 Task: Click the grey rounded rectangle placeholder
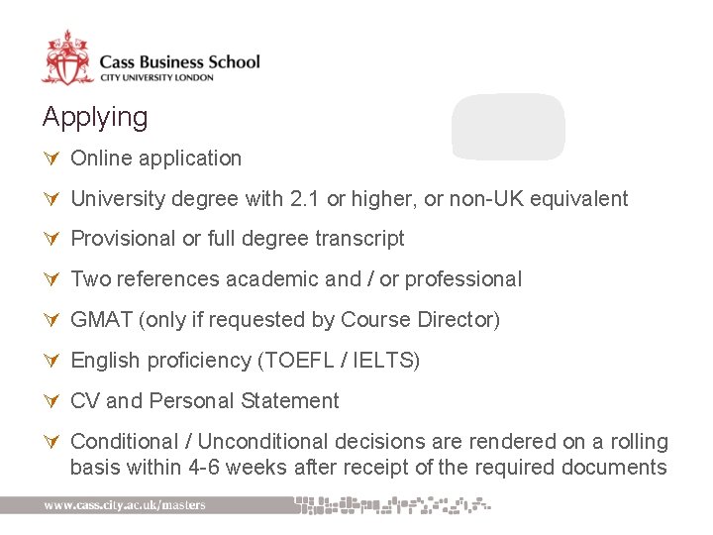pyautogui.click(x=508, y=127)
